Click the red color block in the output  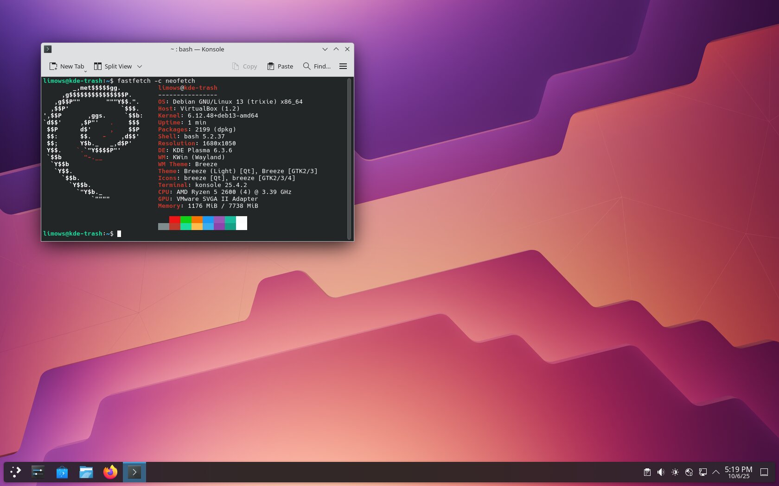(x=175, y=220)
